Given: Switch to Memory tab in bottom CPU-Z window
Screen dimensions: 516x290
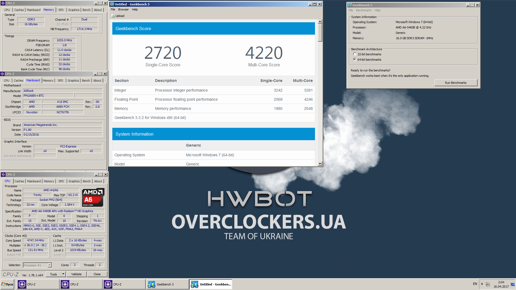Looking at the screenshot, I should click(x=49, y=181).
